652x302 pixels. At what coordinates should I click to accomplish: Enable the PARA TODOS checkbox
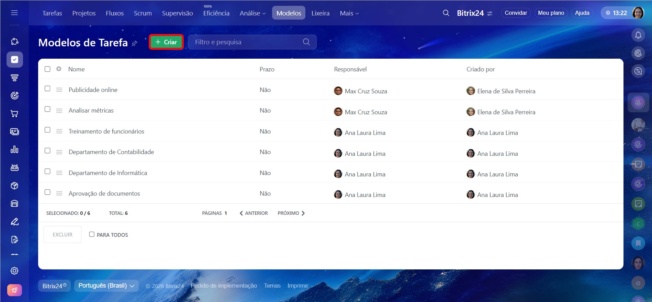pyautogui.click(x=92, y=234)
